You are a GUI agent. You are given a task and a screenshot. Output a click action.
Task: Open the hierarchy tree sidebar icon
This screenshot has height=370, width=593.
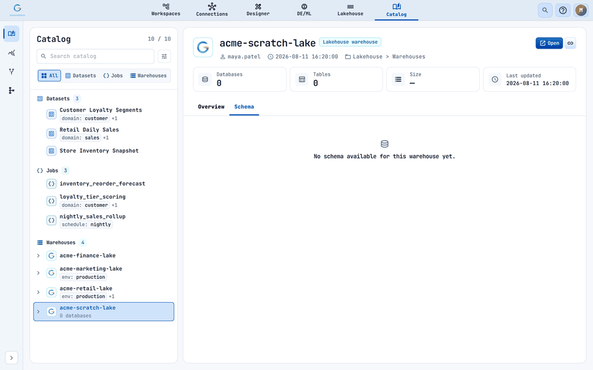point(11,90)
